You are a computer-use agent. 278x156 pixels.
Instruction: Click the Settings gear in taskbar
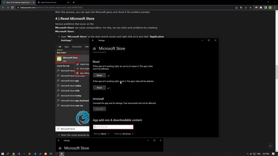click(62, 154)
